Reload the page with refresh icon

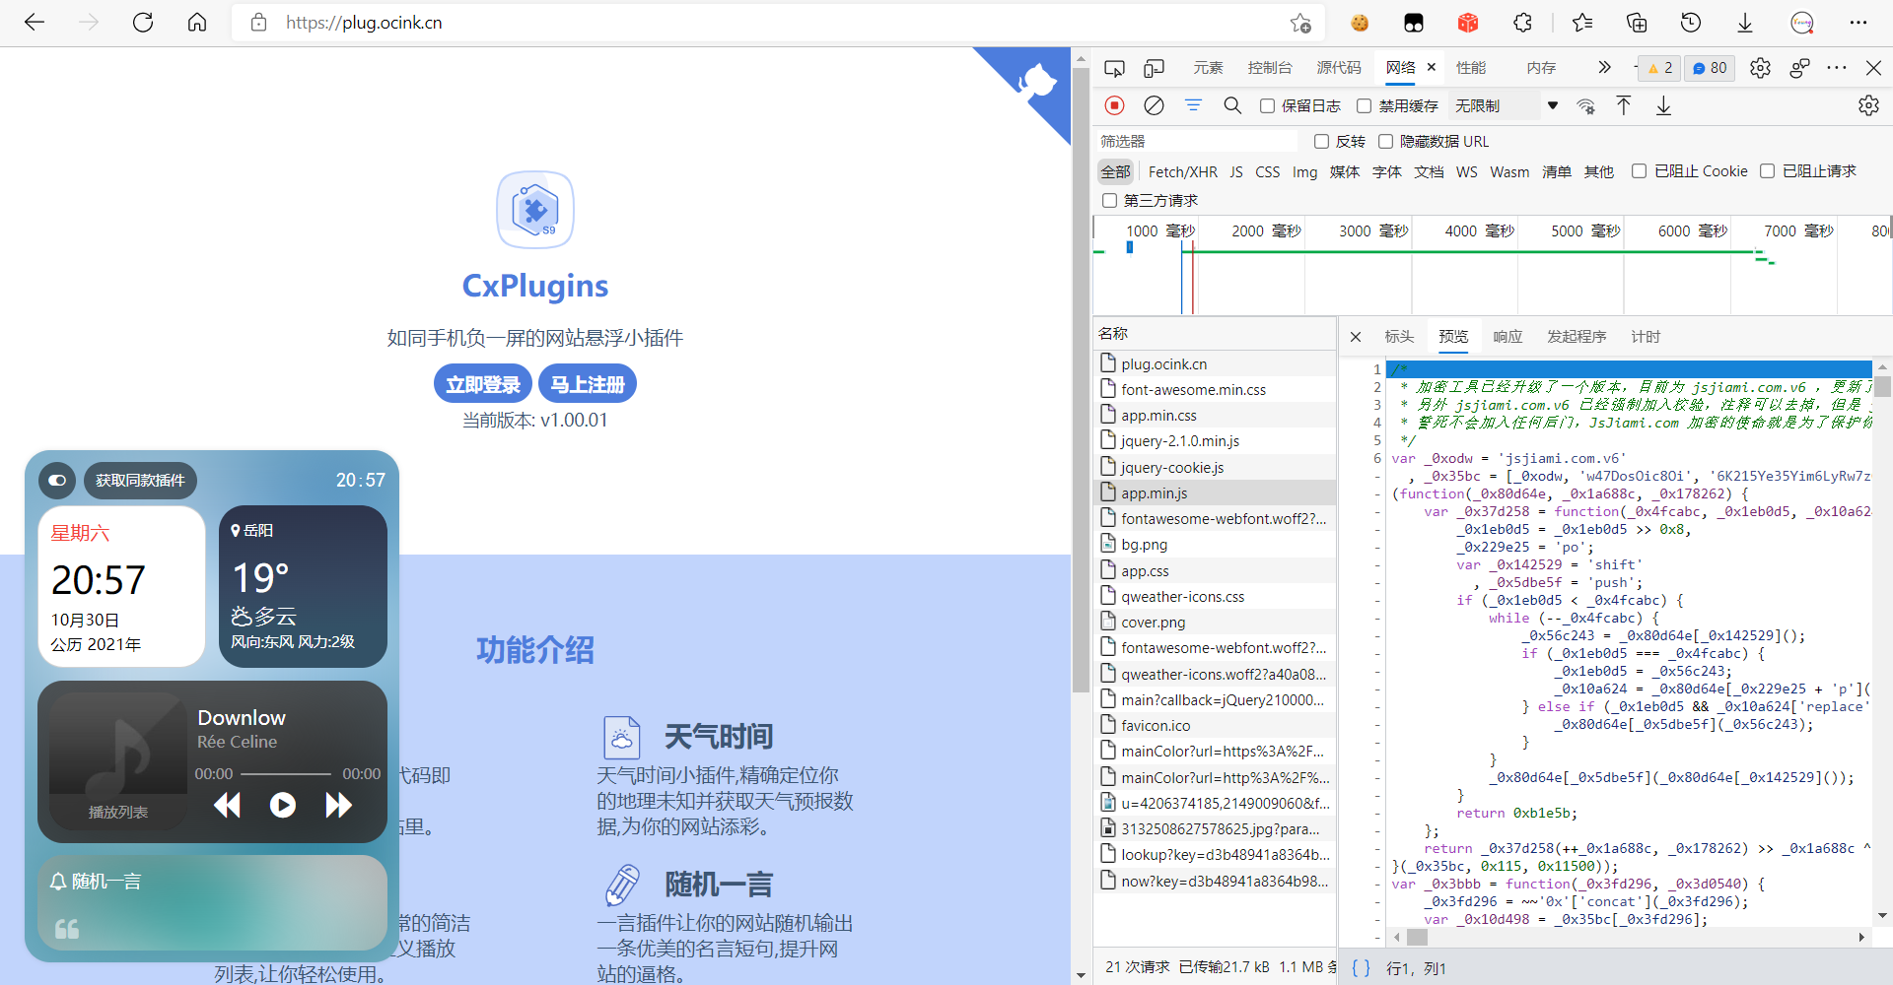point(143,23)
